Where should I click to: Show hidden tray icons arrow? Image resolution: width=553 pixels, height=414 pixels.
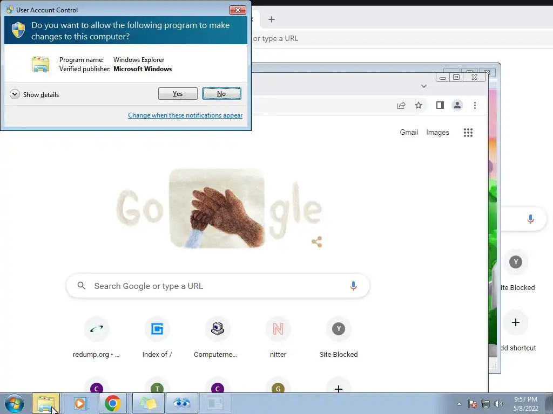(459, 404)
